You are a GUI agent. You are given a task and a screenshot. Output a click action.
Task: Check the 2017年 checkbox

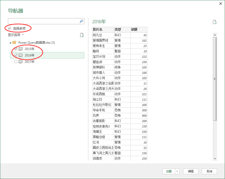click(16, 62)
